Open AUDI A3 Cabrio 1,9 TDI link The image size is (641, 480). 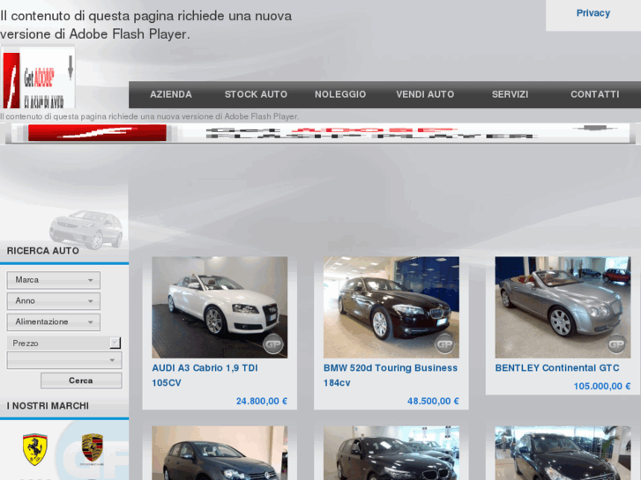tap(205, 375)
